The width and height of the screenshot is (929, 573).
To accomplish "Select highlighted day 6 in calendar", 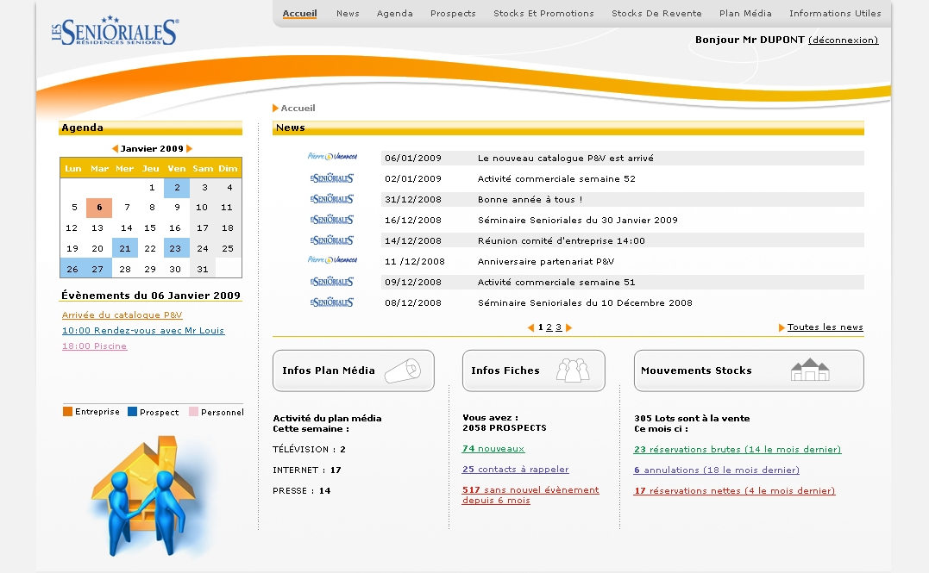I will pos(99,208).
